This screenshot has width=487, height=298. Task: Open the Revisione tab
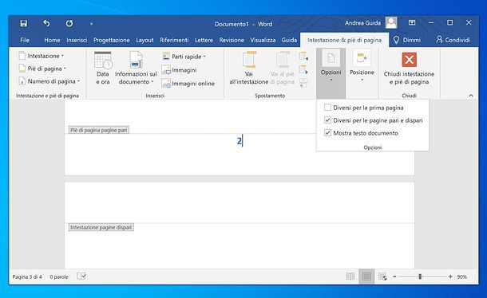click(x=232, y=40)
